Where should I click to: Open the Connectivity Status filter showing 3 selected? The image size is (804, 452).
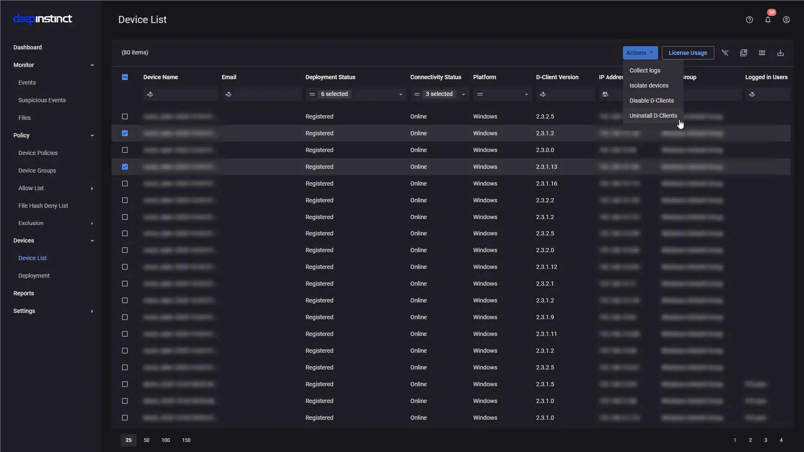pyautogui.click(x=440, y=94)
